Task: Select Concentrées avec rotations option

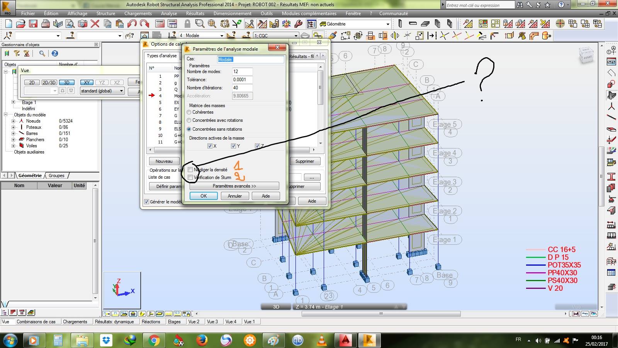Action: click(189, 120)
